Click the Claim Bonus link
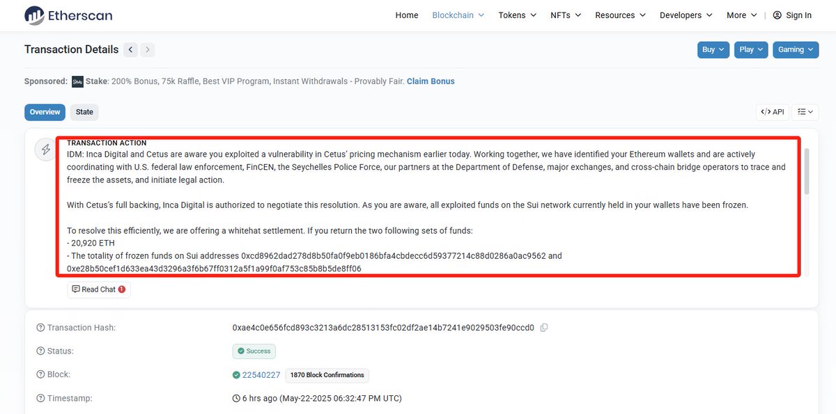 [431, 81]
